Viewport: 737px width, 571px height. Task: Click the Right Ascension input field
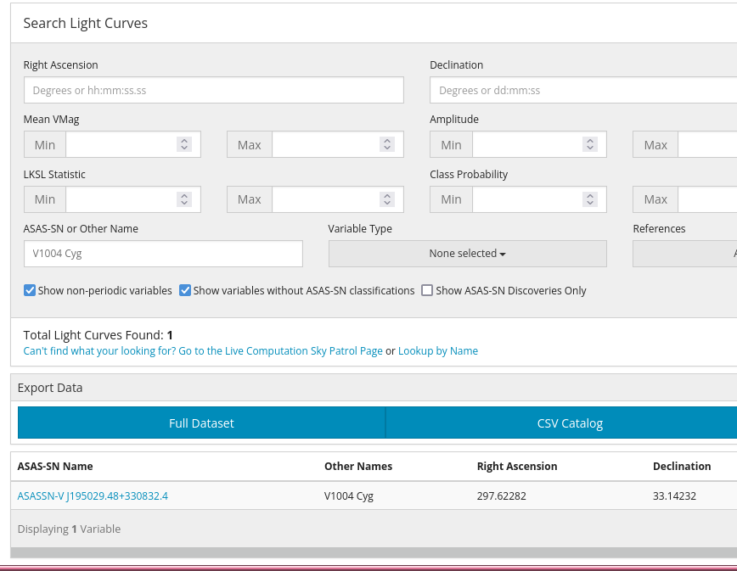[x=213, y=91]
